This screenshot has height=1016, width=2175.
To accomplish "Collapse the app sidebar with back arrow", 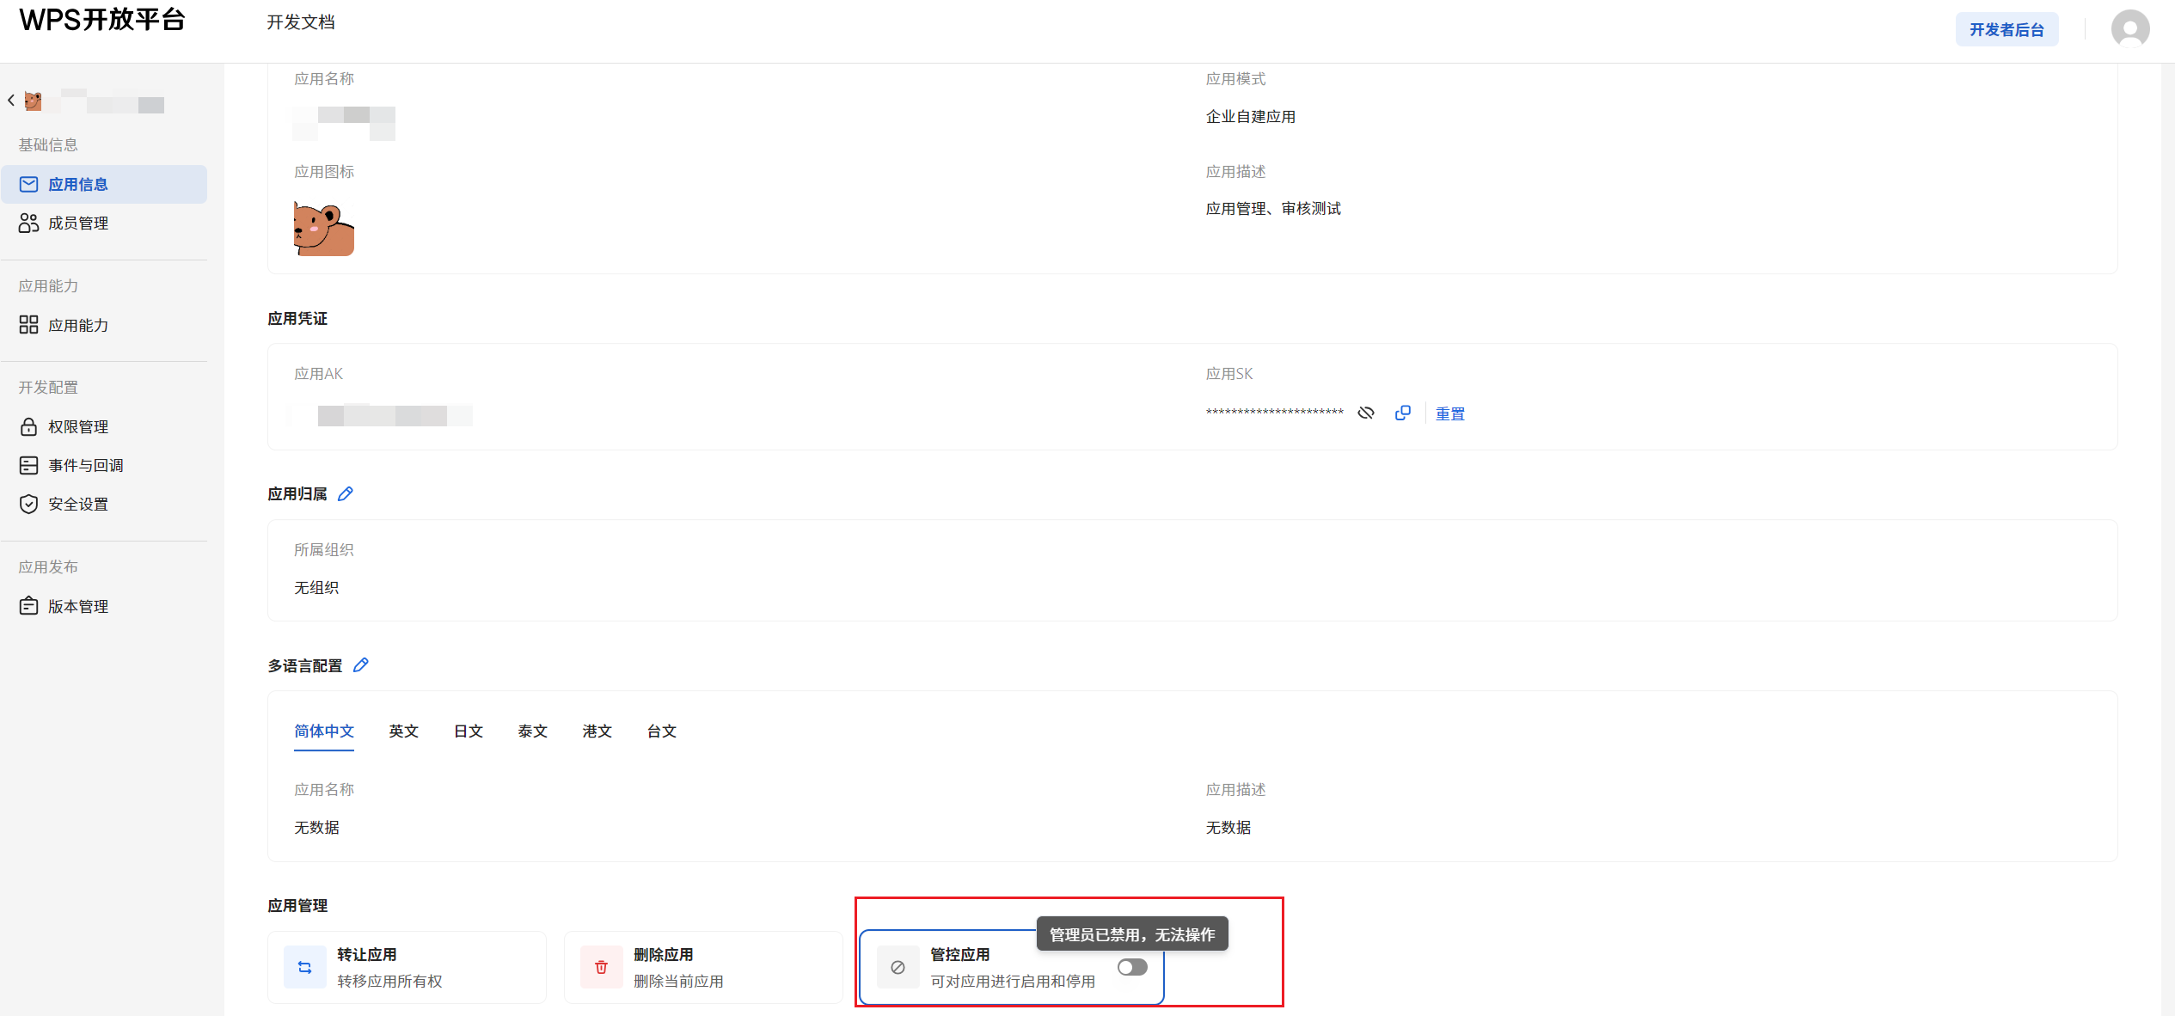I will [x=11, y=101].
